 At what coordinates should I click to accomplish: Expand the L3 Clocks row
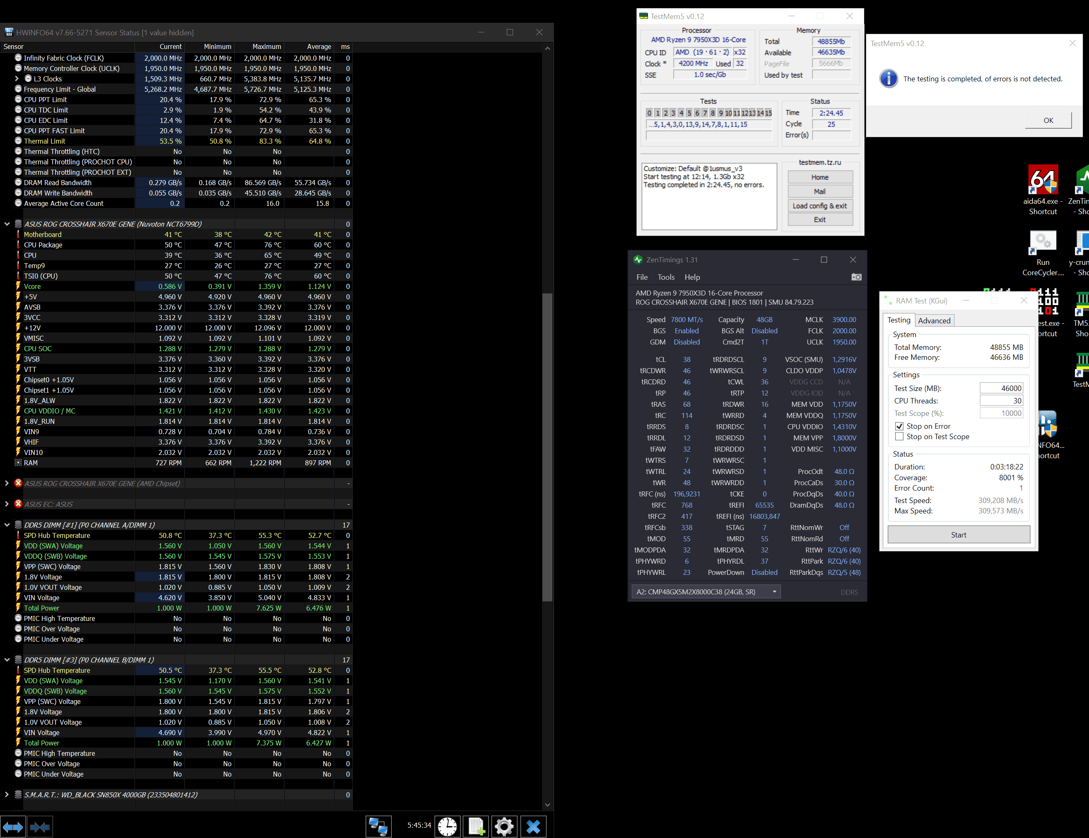pyautogui.click(x=17, y=79)
